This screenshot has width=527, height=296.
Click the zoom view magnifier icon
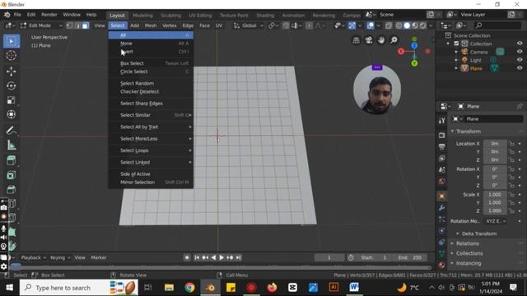coord(394,40)
